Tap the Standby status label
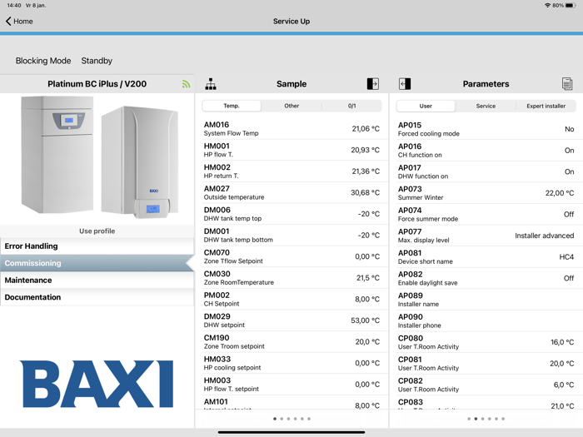Image resolution: width=583 pixels, height=437 pixels. [x=97, y=61]
